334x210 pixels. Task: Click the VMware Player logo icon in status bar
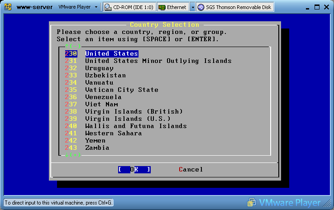click(252, 202)
